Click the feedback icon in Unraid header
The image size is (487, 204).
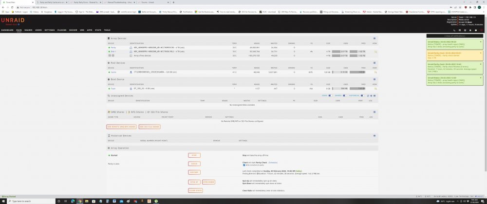(x=460, y=30)
